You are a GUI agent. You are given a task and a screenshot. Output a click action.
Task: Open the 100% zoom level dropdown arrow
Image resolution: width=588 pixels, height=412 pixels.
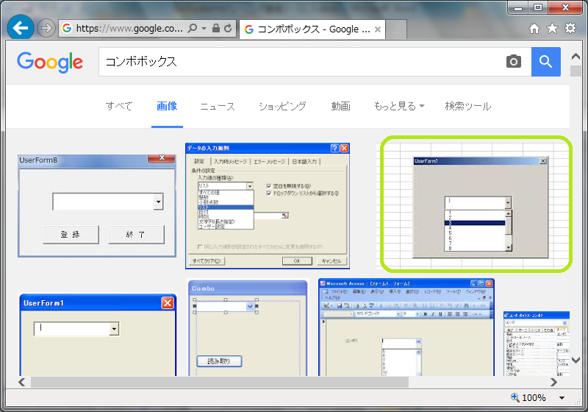[x=562, y=398]
